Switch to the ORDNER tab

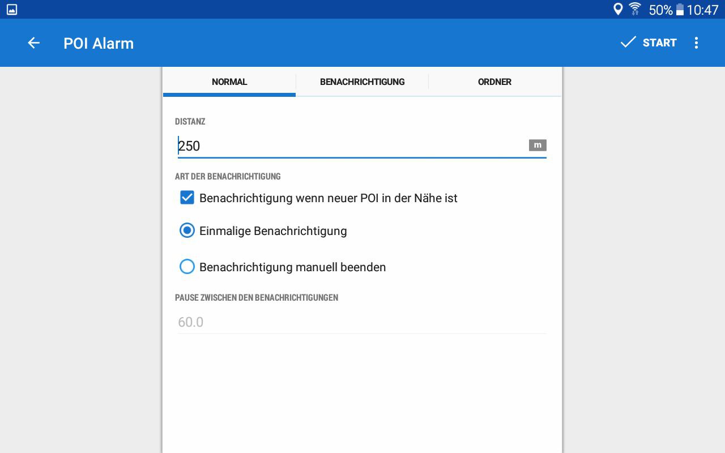pyautogui.click(x=494, y=82)
